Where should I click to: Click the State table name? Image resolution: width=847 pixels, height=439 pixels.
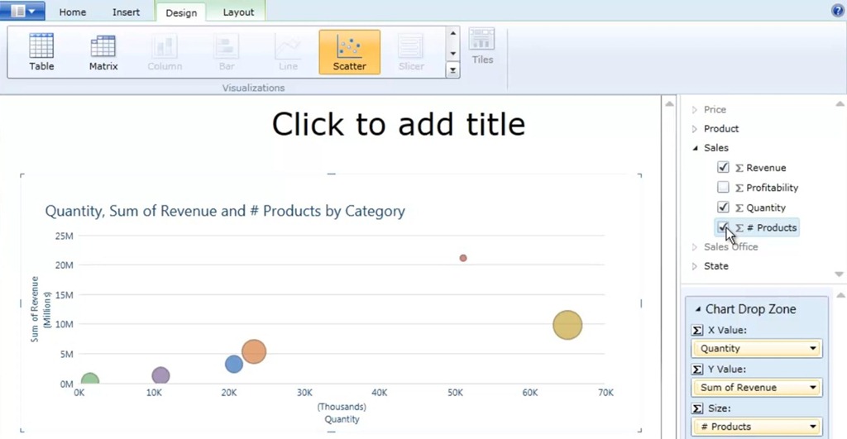[715, 266]
